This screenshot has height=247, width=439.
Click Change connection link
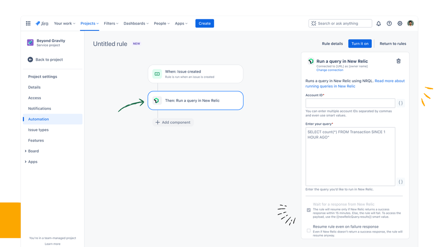[330, 70]
